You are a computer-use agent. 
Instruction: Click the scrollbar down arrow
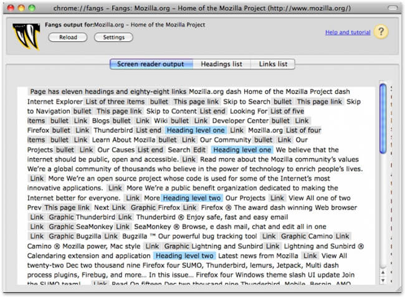pos(383,280)
